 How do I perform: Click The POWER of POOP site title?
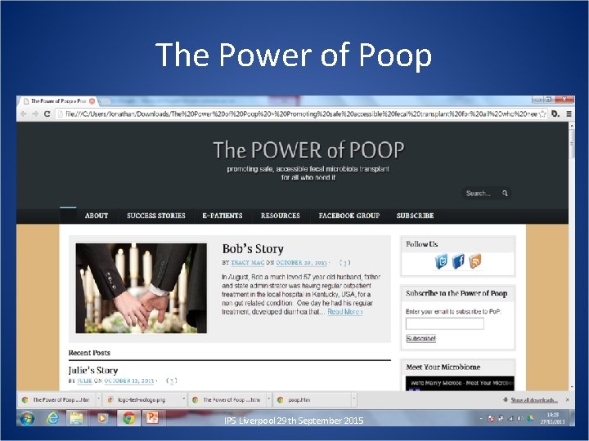308,149
